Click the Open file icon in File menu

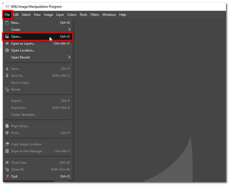click(7, 36)
